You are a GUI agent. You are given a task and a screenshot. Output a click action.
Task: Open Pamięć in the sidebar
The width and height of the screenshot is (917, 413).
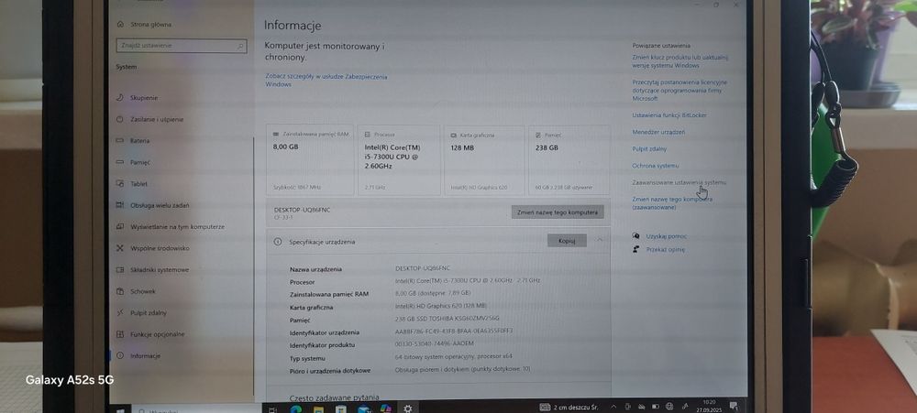coord(139,162)
